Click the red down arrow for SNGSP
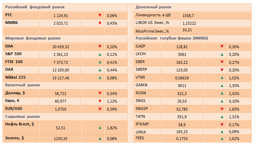This screenshot has width=256, height=149. (x=222, y=109)
